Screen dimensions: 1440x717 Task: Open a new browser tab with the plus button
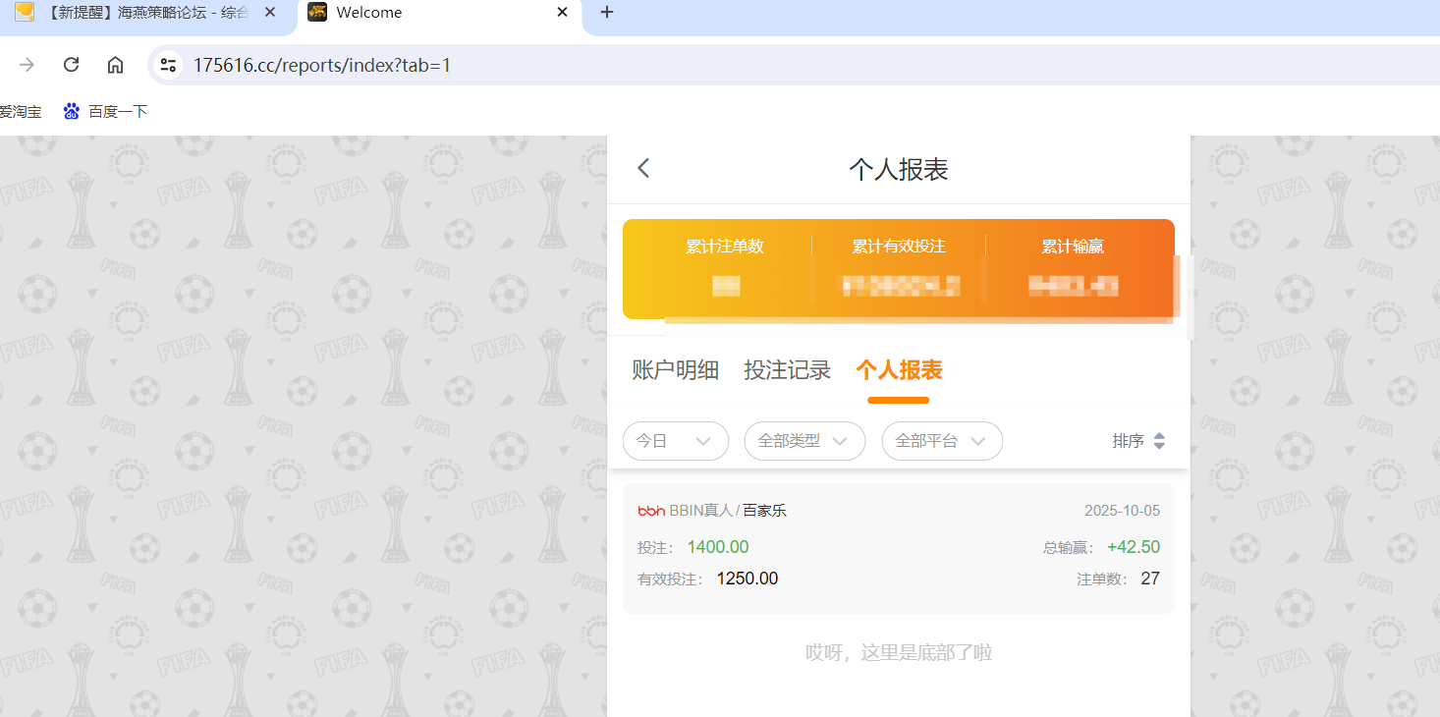[606, 13]
